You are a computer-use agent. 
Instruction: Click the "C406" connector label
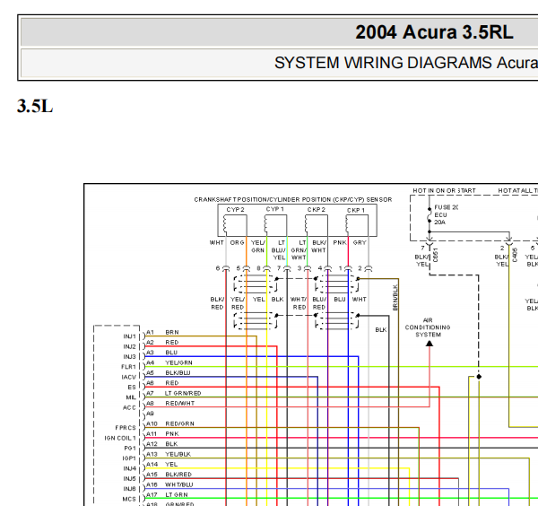515,255
